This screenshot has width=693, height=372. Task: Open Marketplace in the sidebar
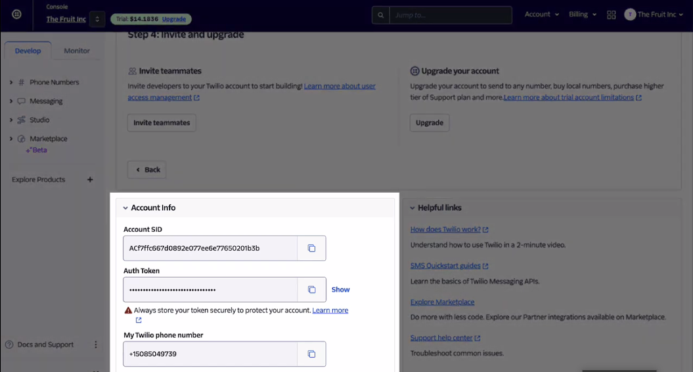click(48, 138)
